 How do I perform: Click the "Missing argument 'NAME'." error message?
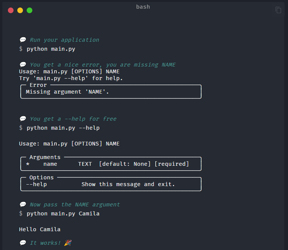(67, 92)
